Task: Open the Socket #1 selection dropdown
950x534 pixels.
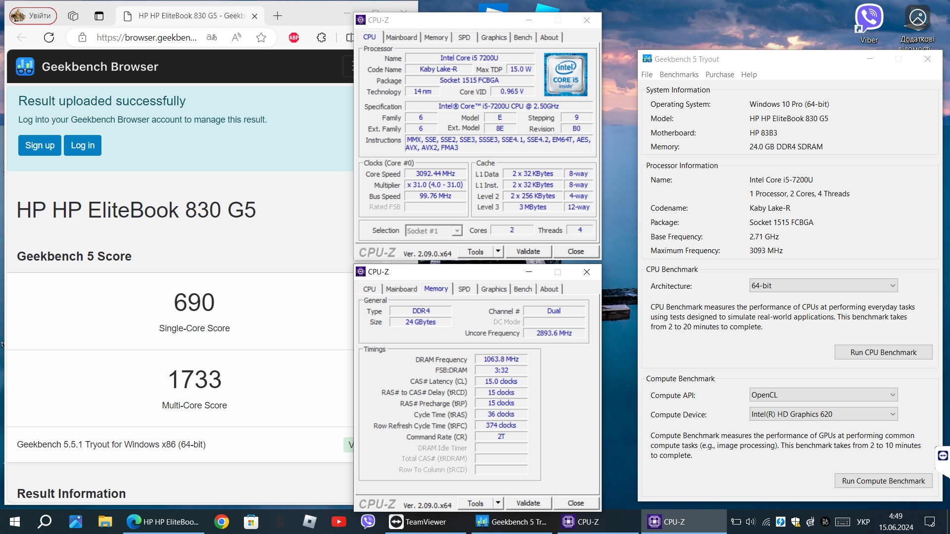Action: (x=434, y=231)
